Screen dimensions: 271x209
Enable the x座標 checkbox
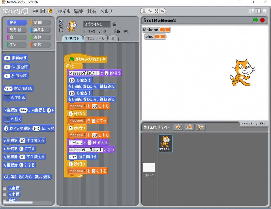click(x=4, y=188)
